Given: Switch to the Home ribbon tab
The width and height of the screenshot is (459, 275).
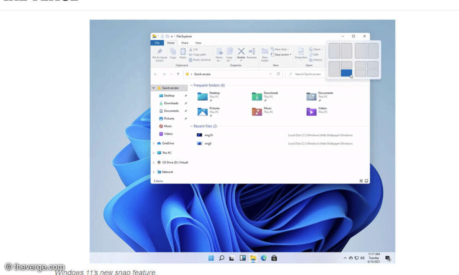Looking at the screenshot, I should [x=171, y=43].
